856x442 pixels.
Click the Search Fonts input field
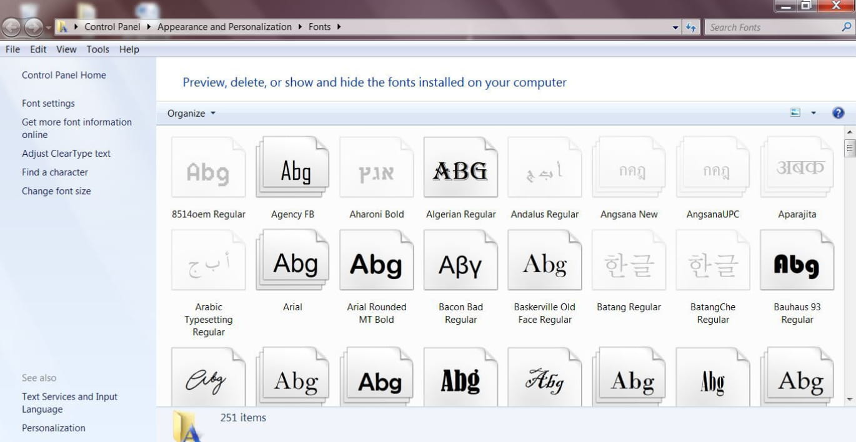[x=772, y=27]
